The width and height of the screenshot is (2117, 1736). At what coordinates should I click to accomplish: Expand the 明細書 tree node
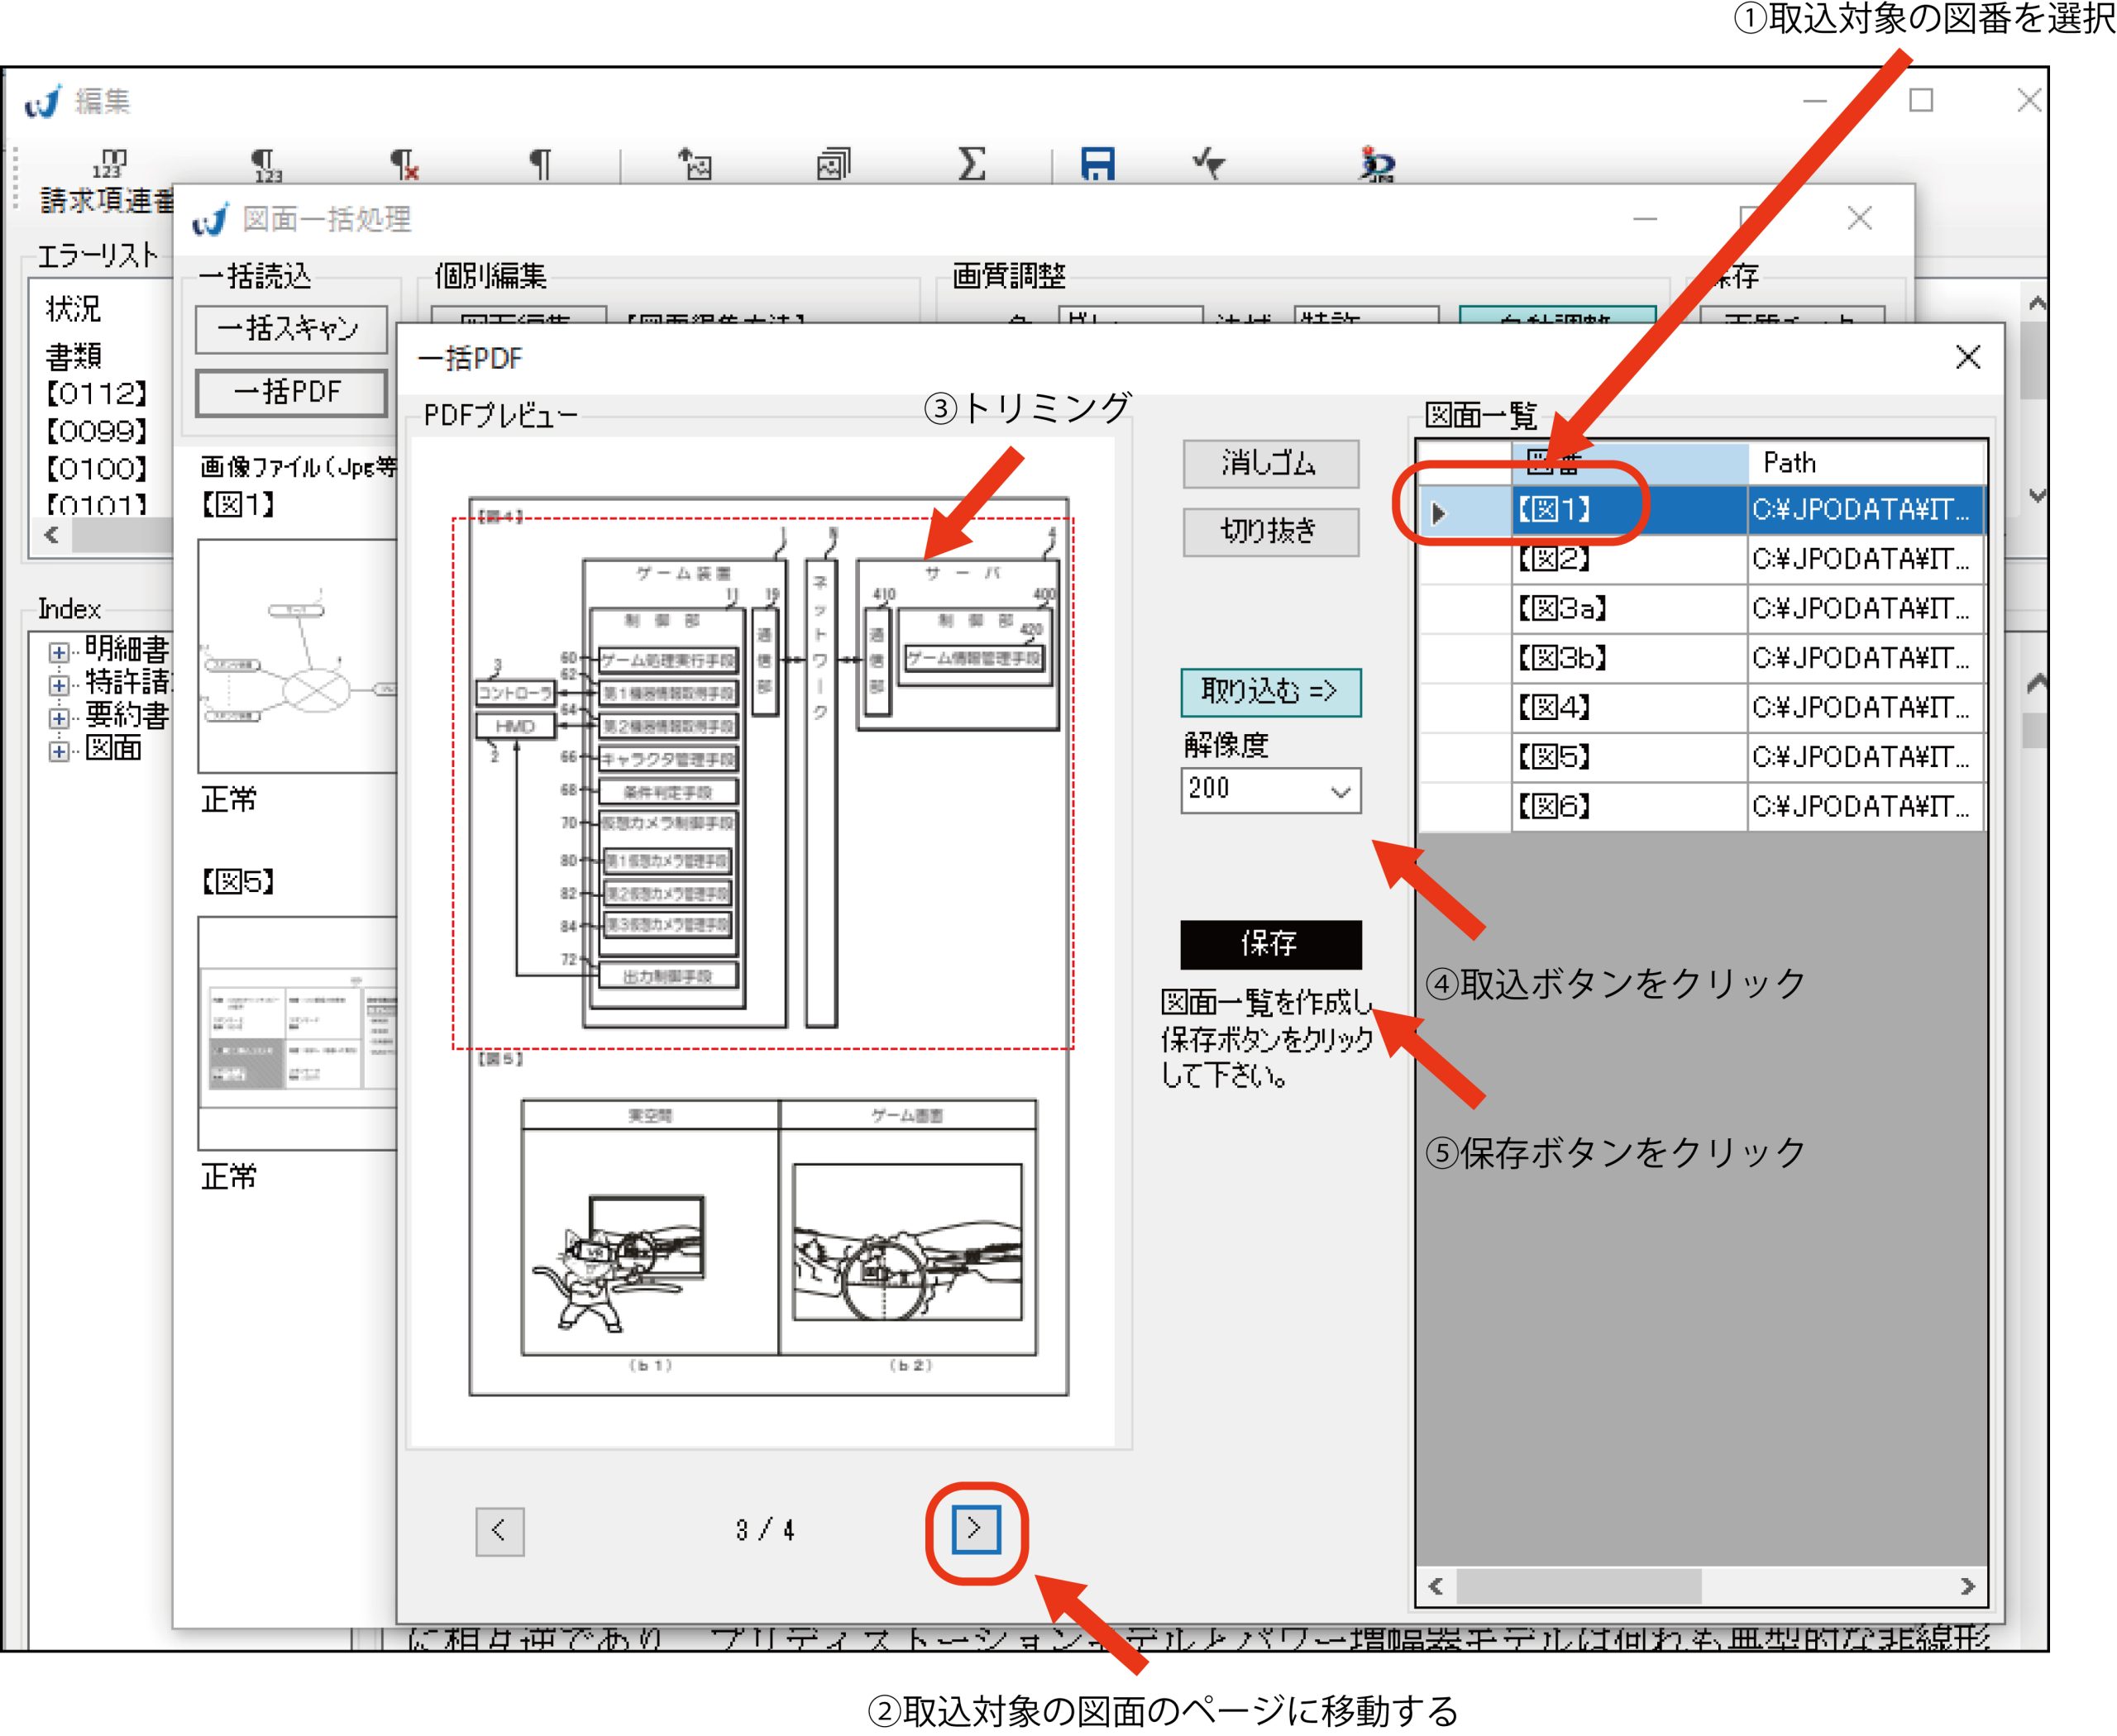click(x=59, y=652)
